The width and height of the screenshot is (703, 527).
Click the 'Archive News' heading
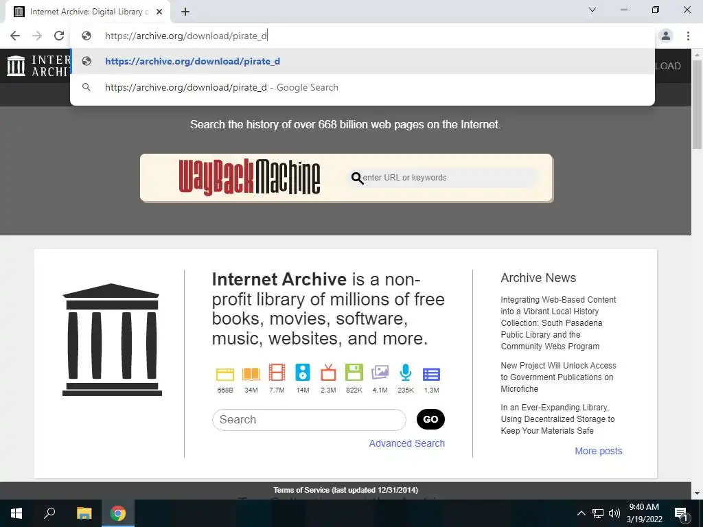538,278
